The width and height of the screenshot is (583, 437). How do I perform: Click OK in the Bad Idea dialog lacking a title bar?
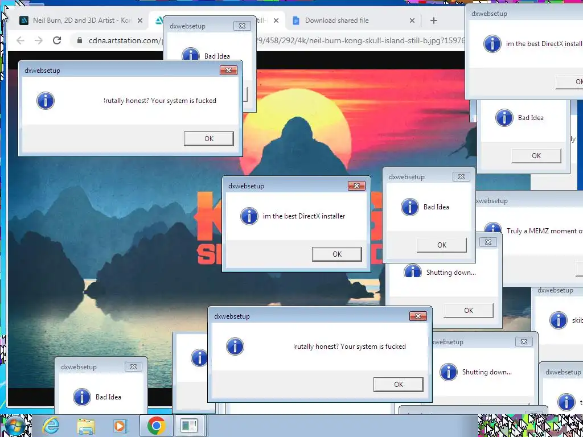536,156
